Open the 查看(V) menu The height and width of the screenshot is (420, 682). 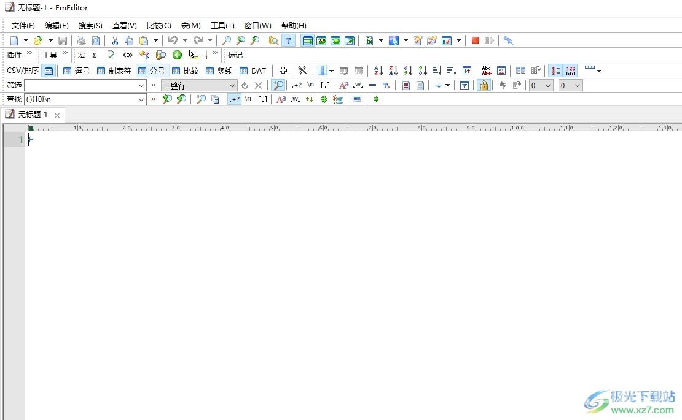click(124, 26)
